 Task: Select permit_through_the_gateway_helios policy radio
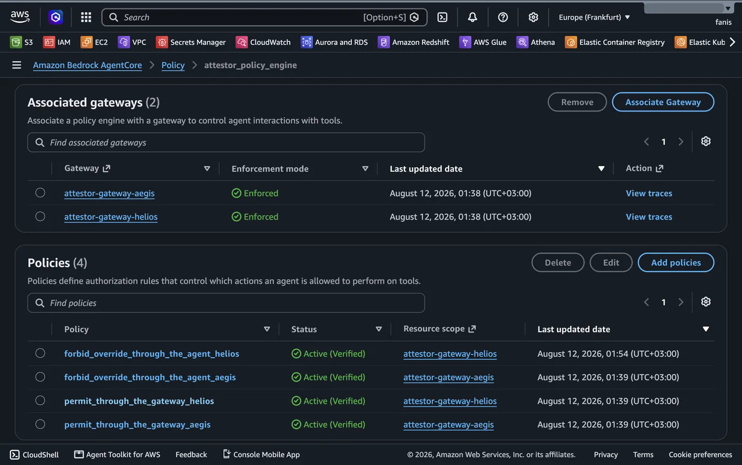tap(40, 400)
